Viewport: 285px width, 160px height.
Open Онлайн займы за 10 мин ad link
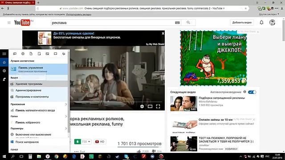click(x=216, y=120)
